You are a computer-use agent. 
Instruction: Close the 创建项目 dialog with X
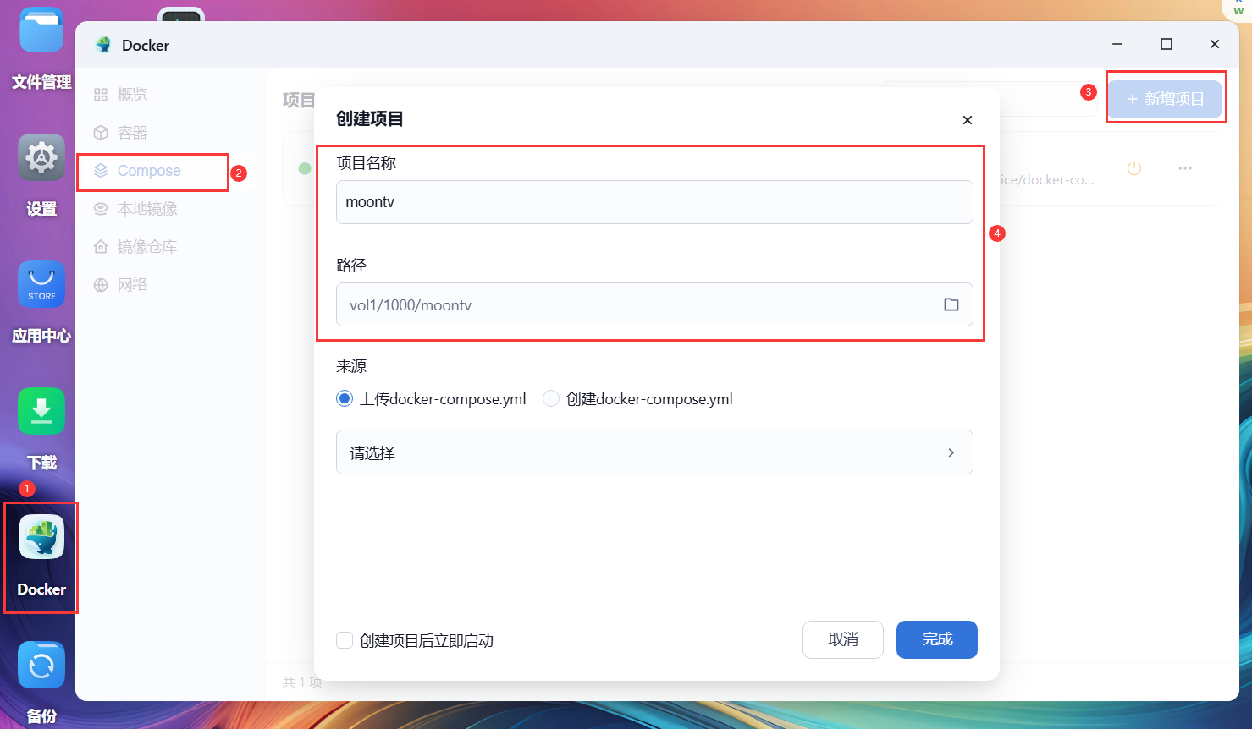[x=968, y=120]
